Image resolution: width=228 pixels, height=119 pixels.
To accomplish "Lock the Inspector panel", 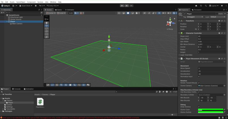I will 224,10.
